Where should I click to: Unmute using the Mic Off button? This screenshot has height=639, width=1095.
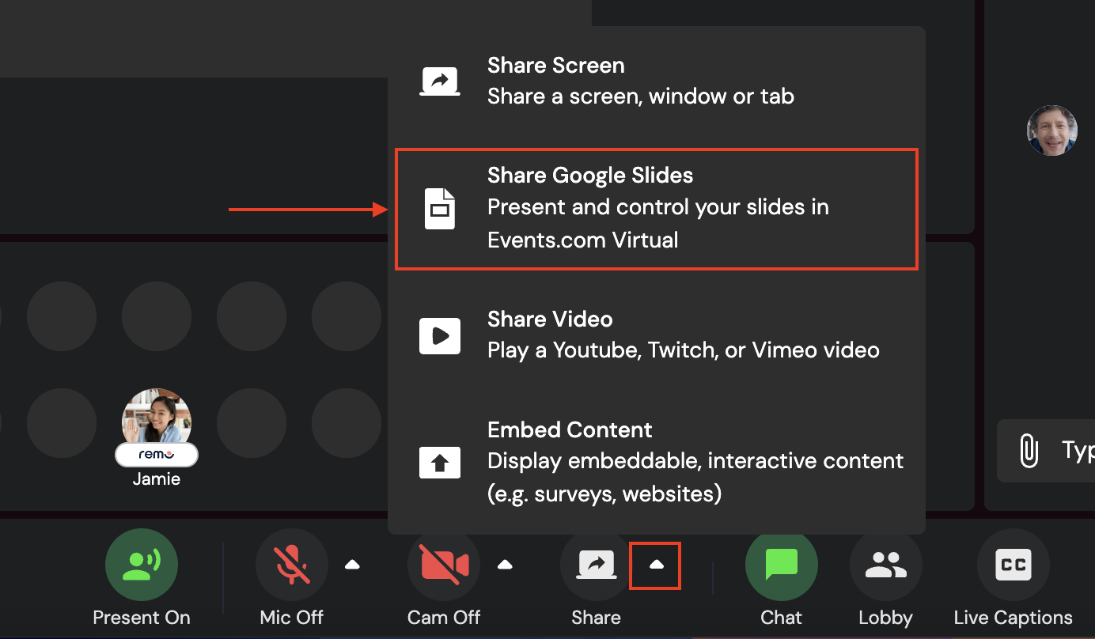(292, 565)
